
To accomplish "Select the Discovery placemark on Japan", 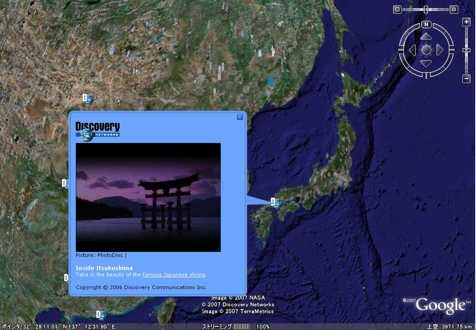I will pos(276,203).
